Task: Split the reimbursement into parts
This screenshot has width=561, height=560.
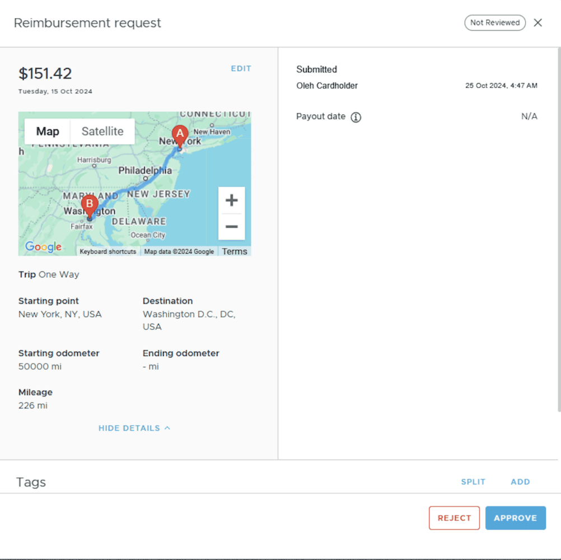Action: coord(473,482)
